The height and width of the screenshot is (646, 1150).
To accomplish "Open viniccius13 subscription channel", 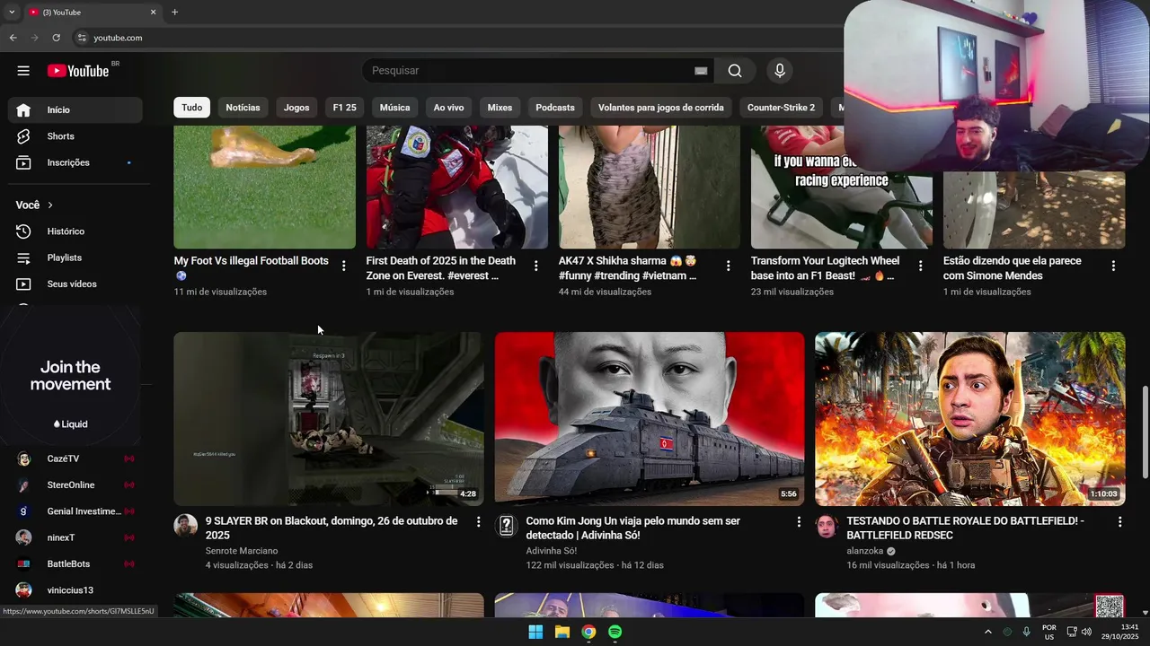I will 75,590.
